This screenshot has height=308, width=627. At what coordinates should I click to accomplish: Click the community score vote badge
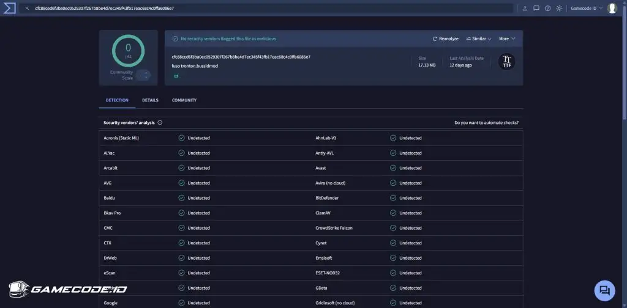coord(143,75)
